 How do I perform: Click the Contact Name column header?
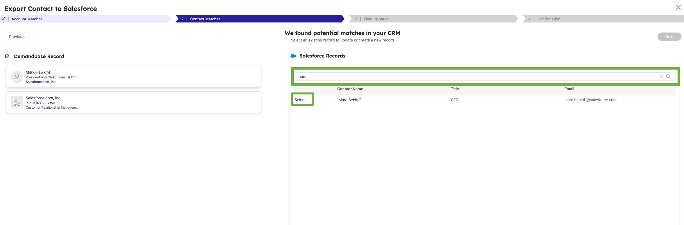(x=350, y=89)
